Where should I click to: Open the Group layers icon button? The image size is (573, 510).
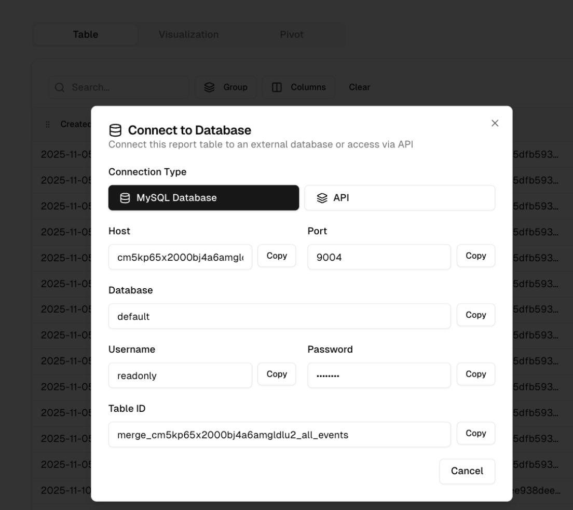(x=225, y=87)
